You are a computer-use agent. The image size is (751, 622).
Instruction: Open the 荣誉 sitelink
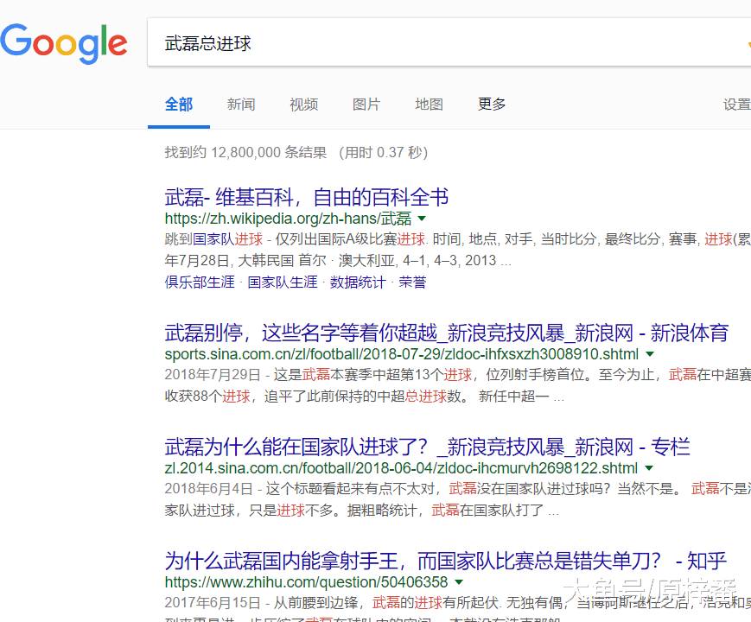tap(412, 282)
